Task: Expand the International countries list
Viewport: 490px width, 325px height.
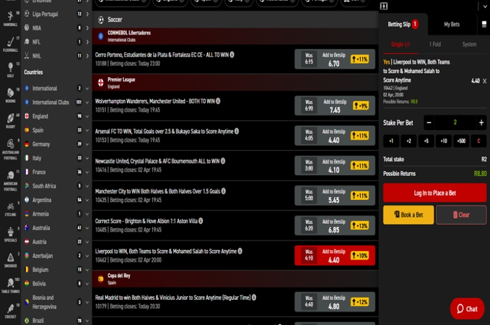Action: [57, 89]
